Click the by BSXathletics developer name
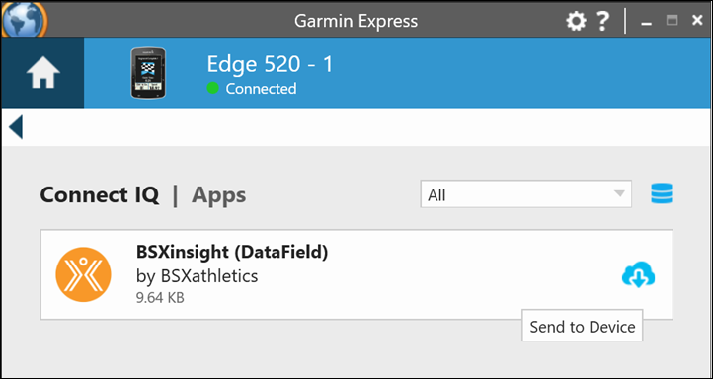Image resolution: width=713 pixels, height=379 pixels. point(197,275)
